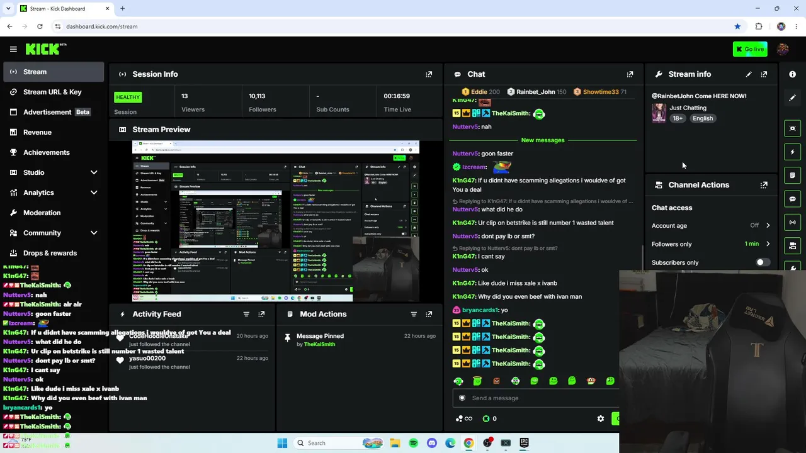Open Stream URL & Key page
The width and height of the screenshot is (806, 453).
click(54, 92)
